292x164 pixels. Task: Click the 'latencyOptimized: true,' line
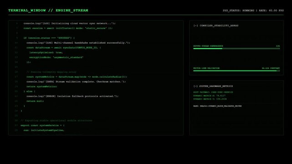[46, 52]
